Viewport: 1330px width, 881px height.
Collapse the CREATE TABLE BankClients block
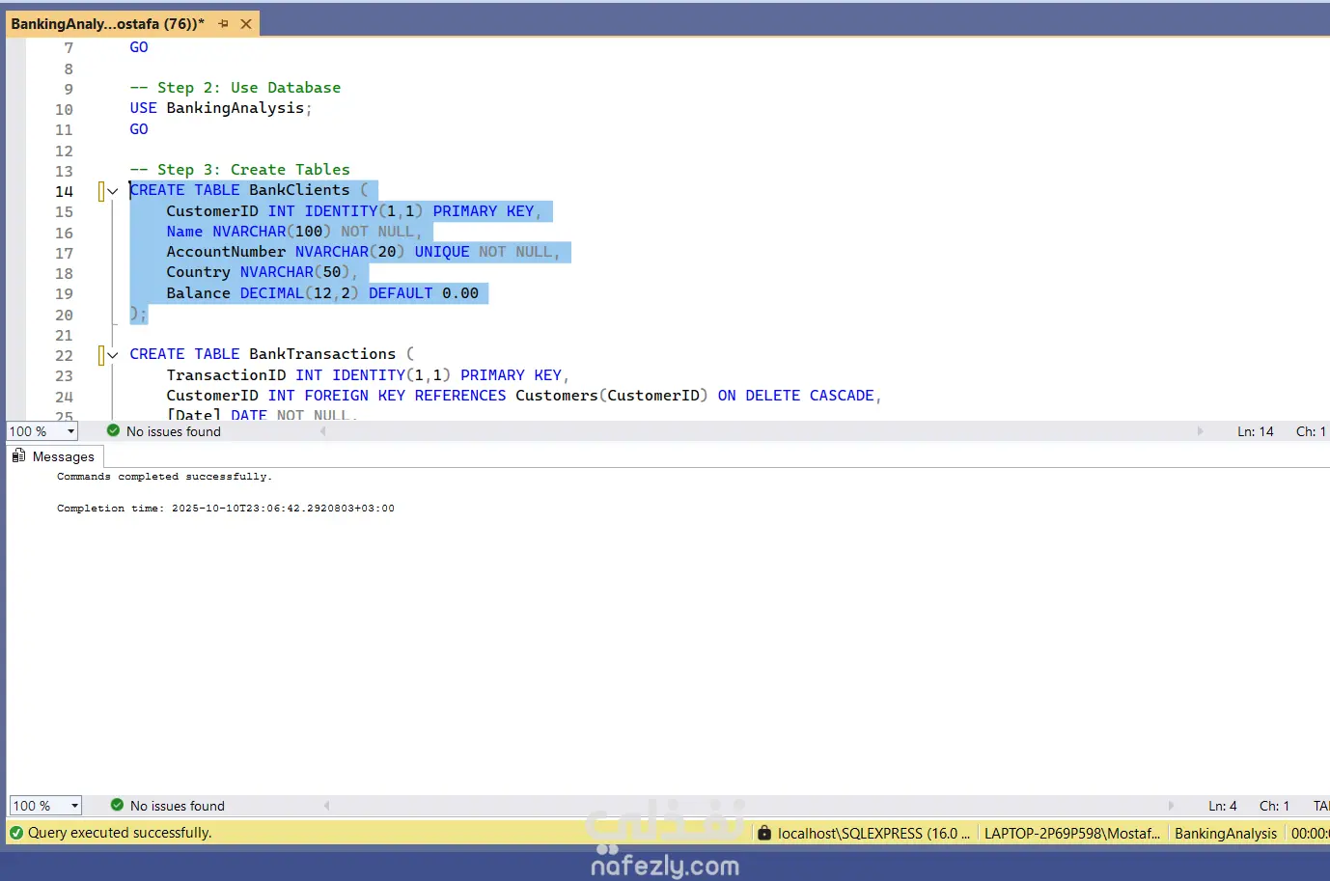113,191
